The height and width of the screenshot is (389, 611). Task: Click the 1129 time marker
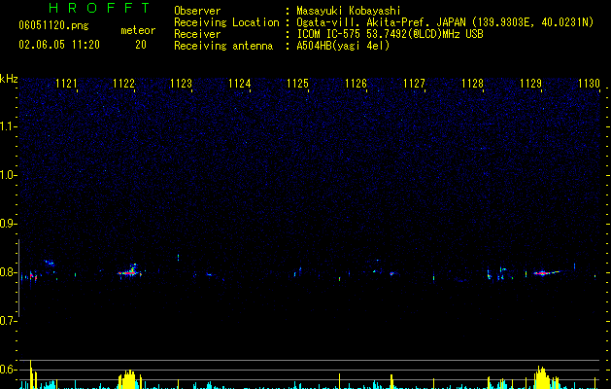[530, 84]
